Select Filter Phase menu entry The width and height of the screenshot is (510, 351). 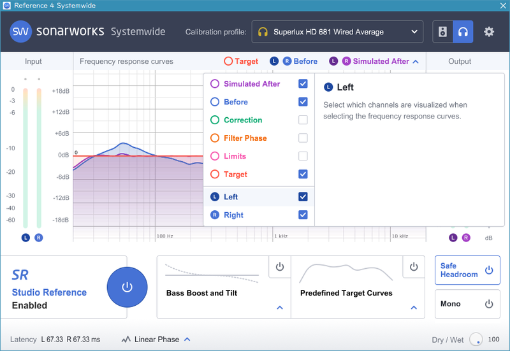259,138
